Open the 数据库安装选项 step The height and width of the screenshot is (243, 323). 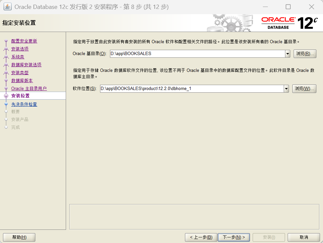tap(26, 65)
